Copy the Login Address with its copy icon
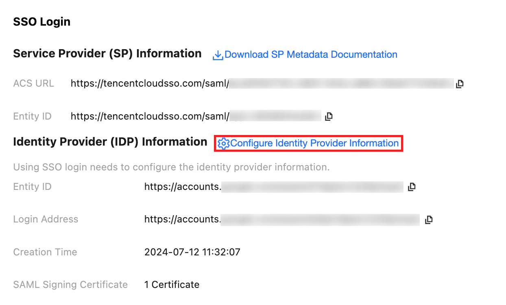The width and height of the screenshot is (506, 305). click(428, 220)
